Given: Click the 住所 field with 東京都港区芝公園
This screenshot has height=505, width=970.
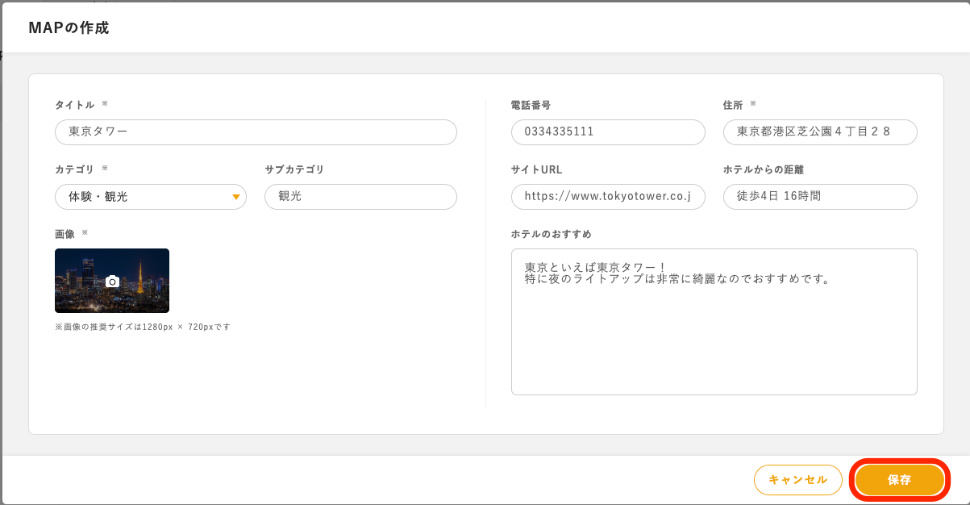Looking at the screenshot, I should click(820, 132).
